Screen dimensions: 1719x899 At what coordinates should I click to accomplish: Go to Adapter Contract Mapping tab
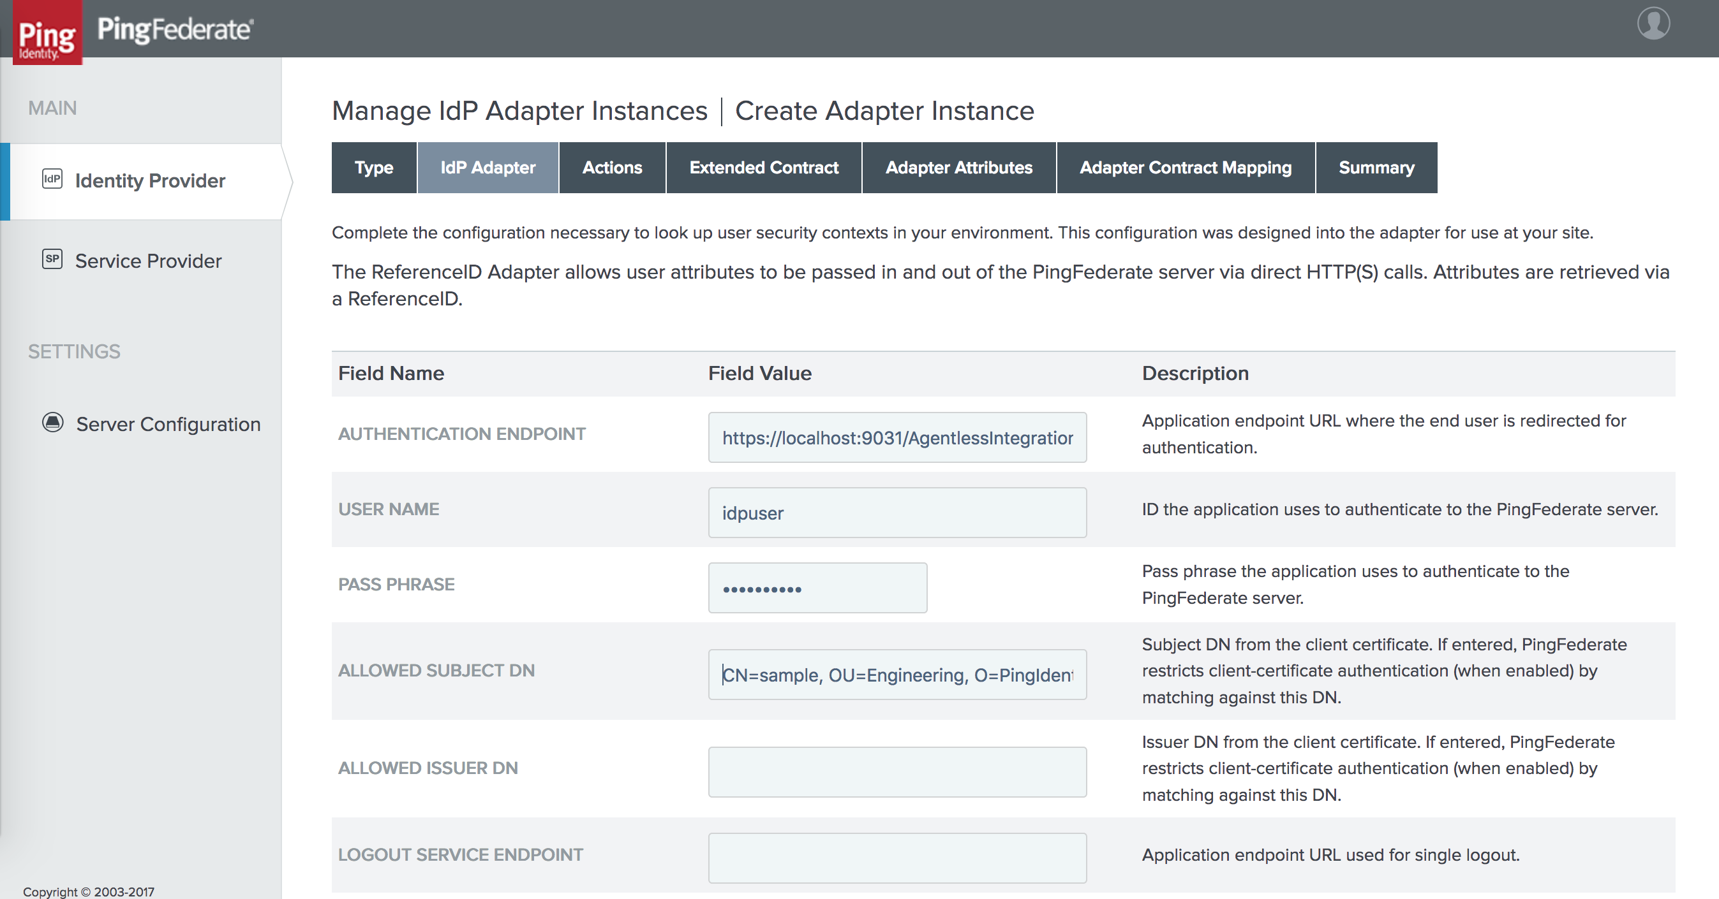tap(1185, 168)
